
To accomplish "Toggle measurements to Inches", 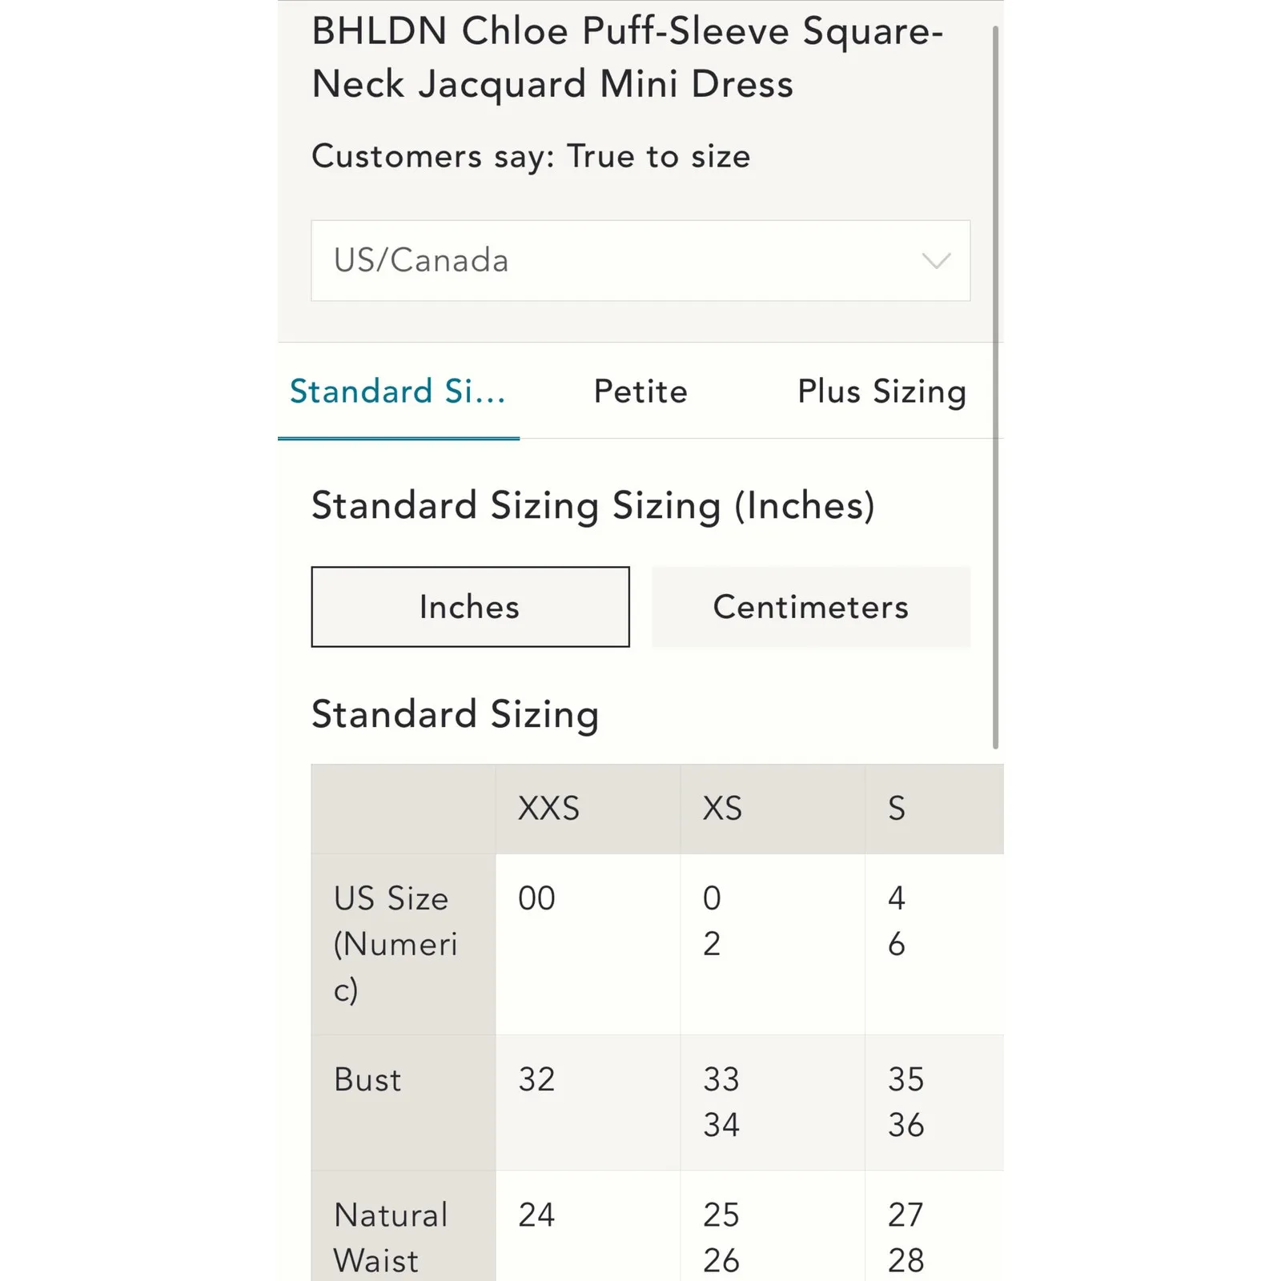I will click(x=470, y=607).
